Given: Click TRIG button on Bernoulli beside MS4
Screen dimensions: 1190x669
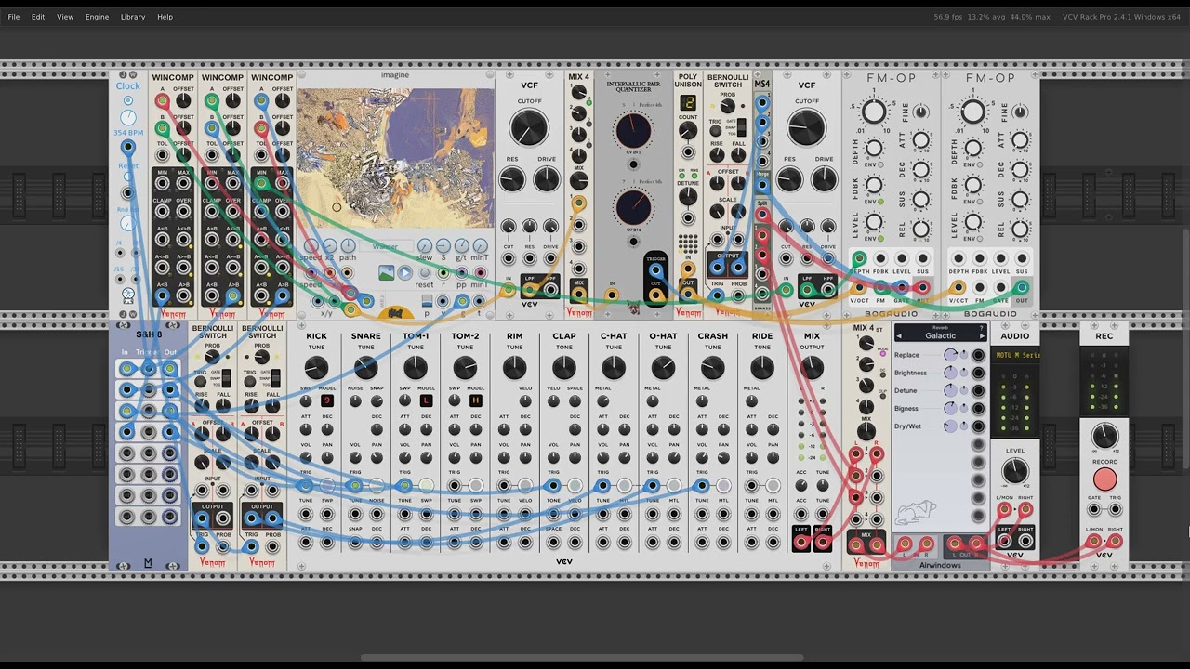Looking at the screenshot, I should pos(716,132).
